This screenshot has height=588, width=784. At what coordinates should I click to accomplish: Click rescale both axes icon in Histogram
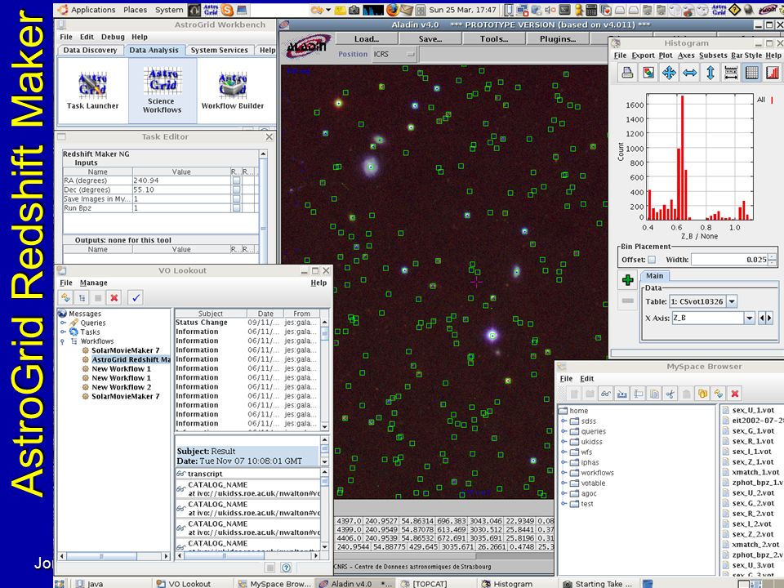pyautogui.click(x=669, y=73)
